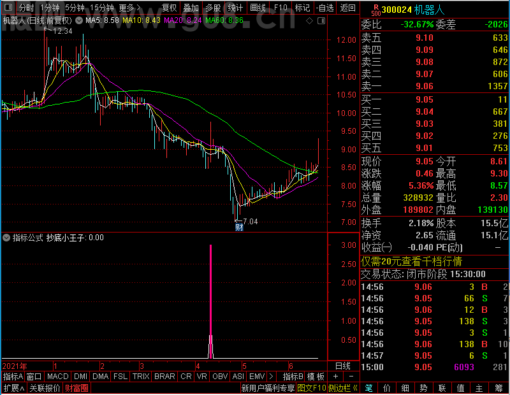This screenshot has height=395, width=510.
Task: Collapse the 侧边栏 sidebar
Action: tap(343, 388)
